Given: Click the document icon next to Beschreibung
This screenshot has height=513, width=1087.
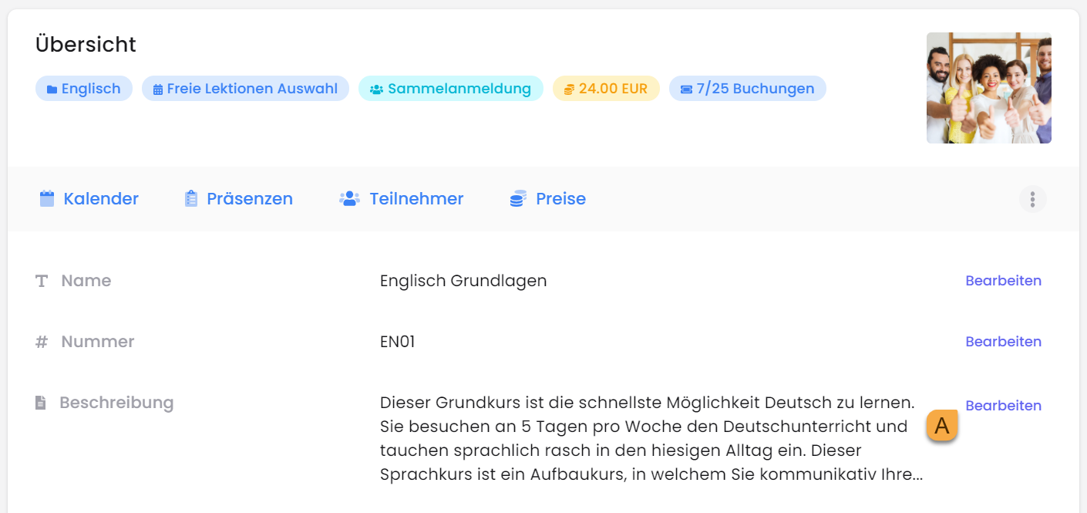Looking at the screenshot, I should pyautogui.click(x=41, y=403).
